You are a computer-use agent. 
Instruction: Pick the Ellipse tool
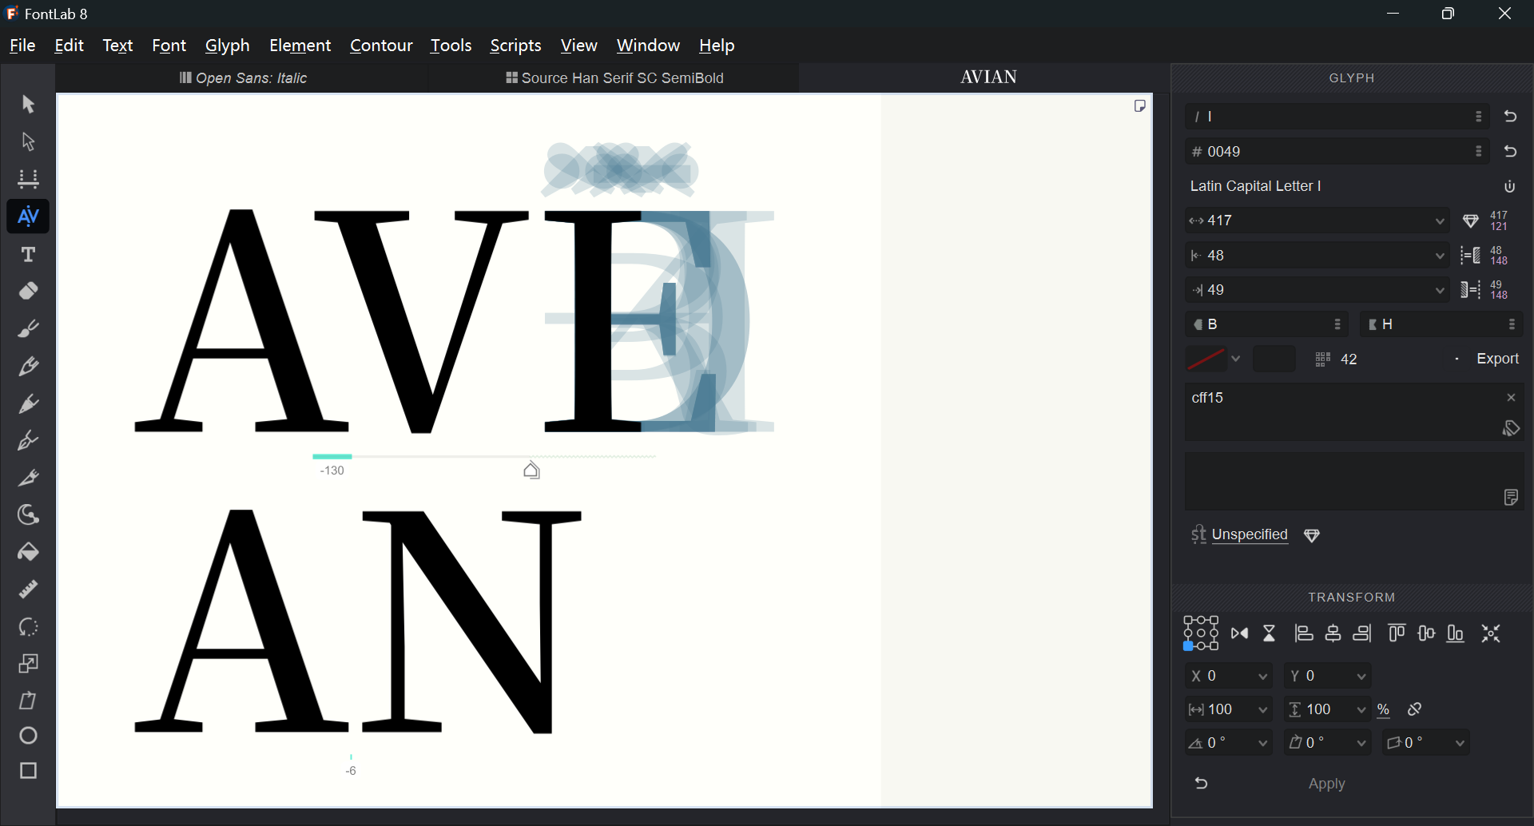[x=29, y=735]
